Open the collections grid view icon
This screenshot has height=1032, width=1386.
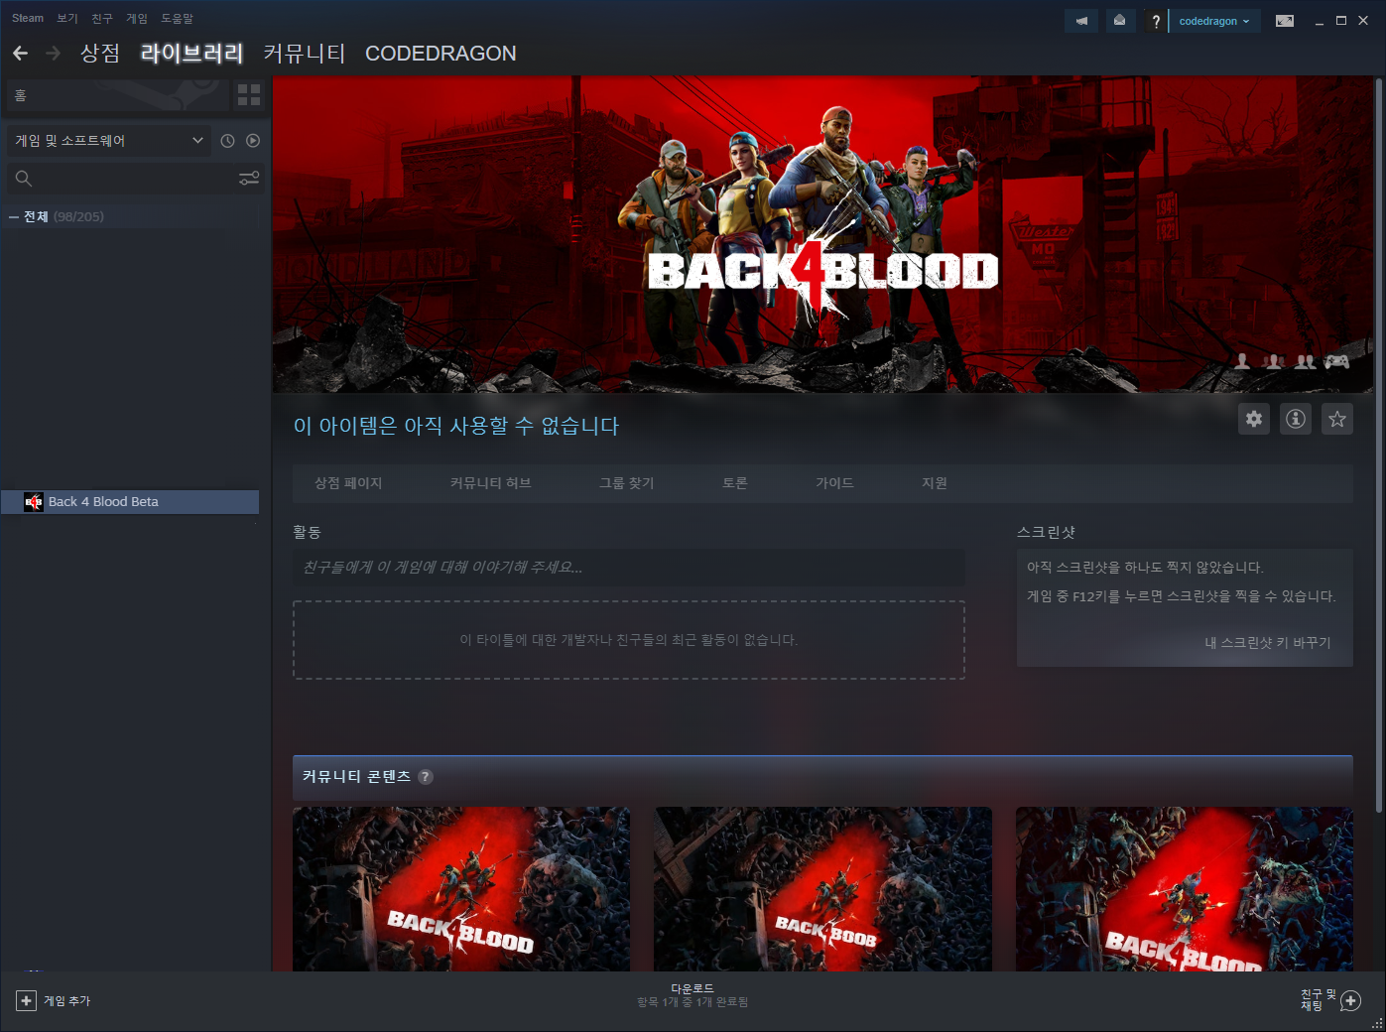click(x=249, y=95)
